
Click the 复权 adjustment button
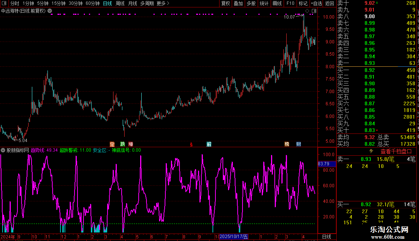point(225,3)
